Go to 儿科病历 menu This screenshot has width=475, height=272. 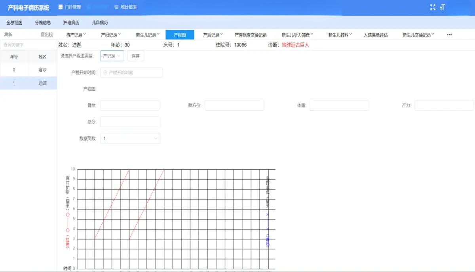tap(100, 23)
